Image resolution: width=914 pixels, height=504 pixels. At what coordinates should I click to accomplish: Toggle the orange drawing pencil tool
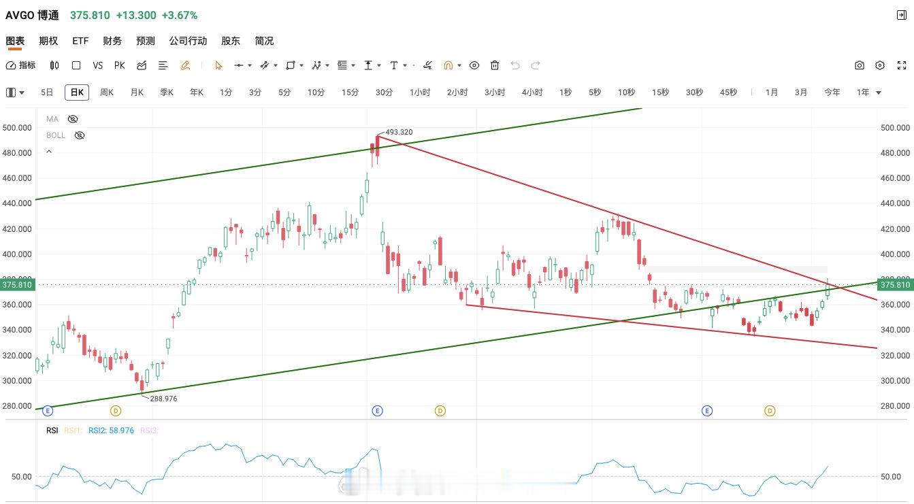pyautogui.click(x=185, y=65)
